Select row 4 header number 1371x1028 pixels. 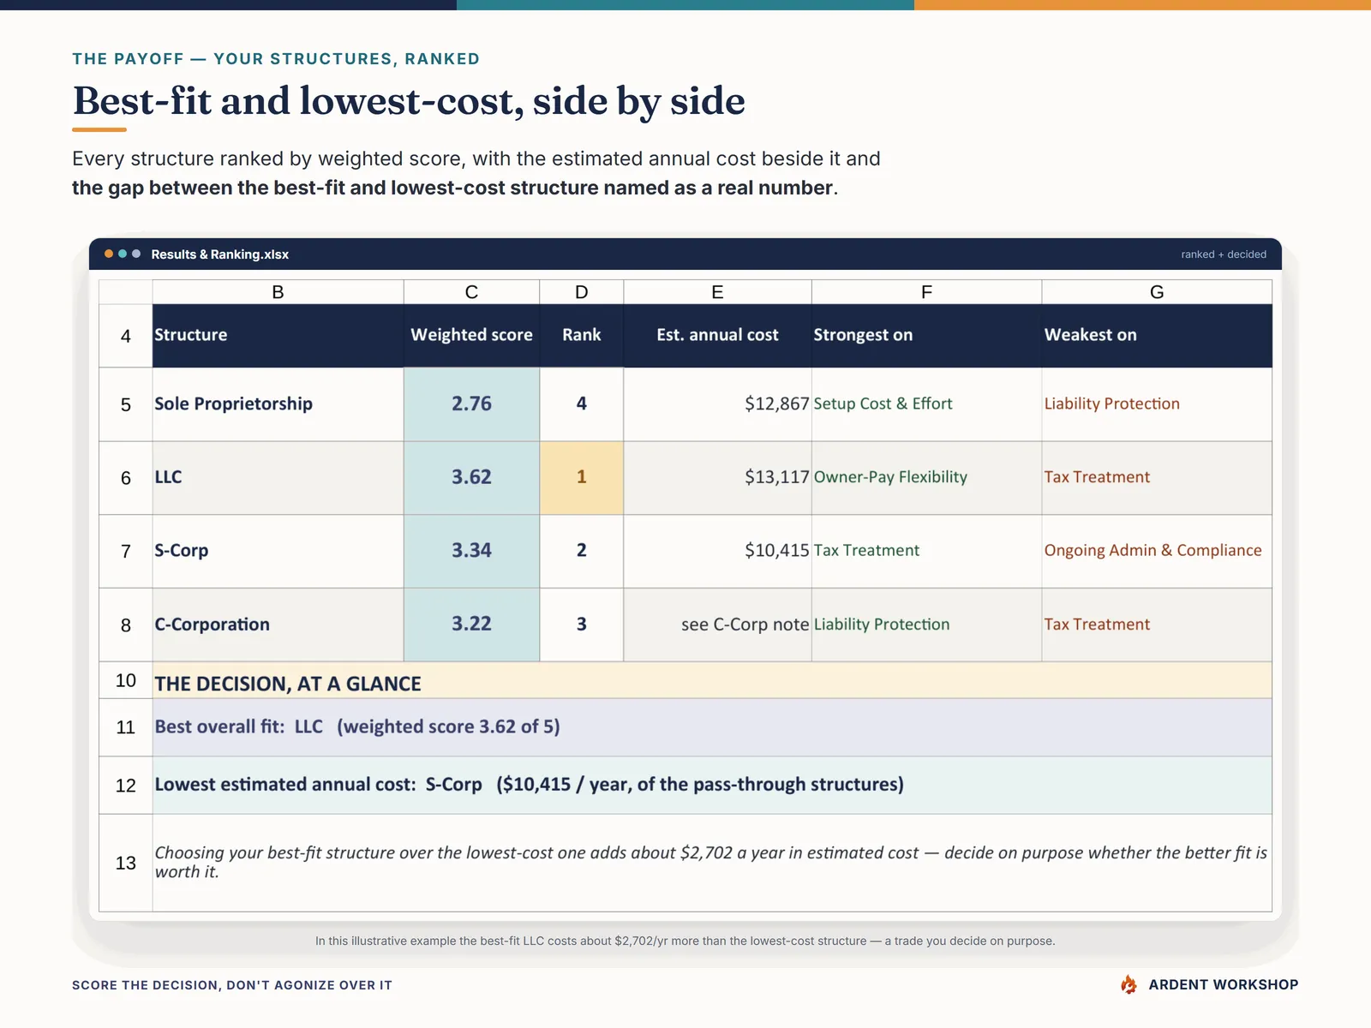[x=126, y=336]
